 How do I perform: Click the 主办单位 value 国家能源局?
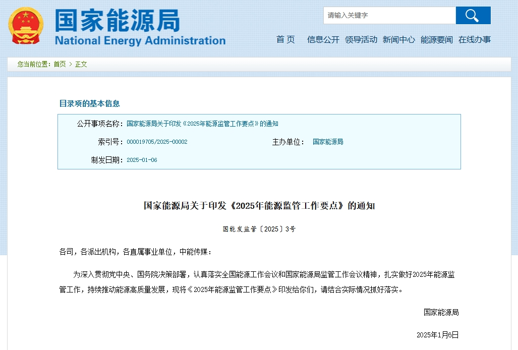click(x=328, y=142)
